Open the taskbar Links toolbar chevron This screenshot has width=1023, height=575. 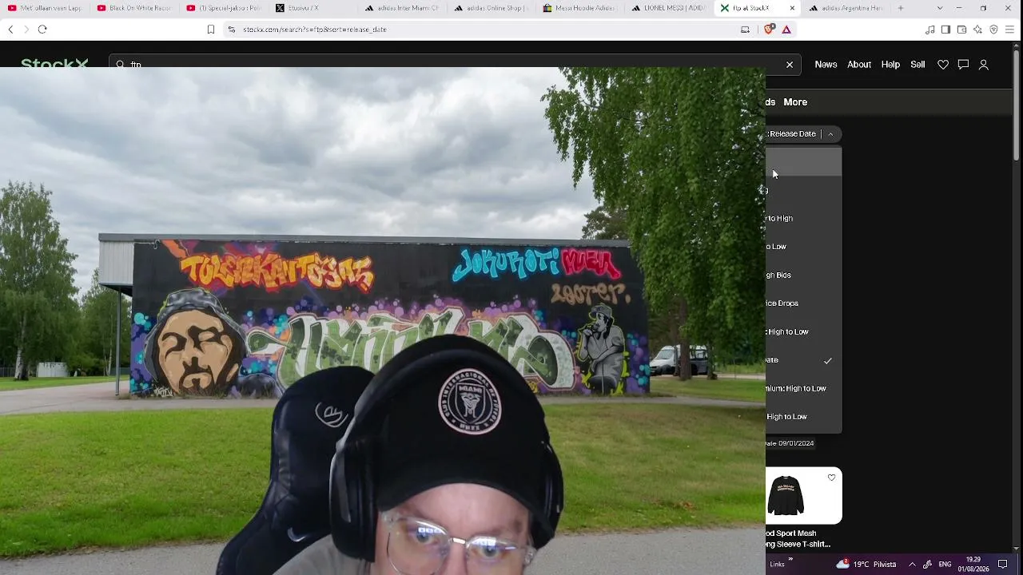click(x=790, y=560)
